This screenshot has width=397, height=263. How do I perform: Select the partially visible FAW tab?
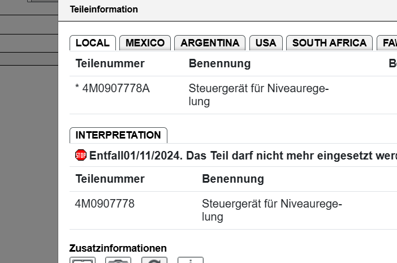[389, 43]
